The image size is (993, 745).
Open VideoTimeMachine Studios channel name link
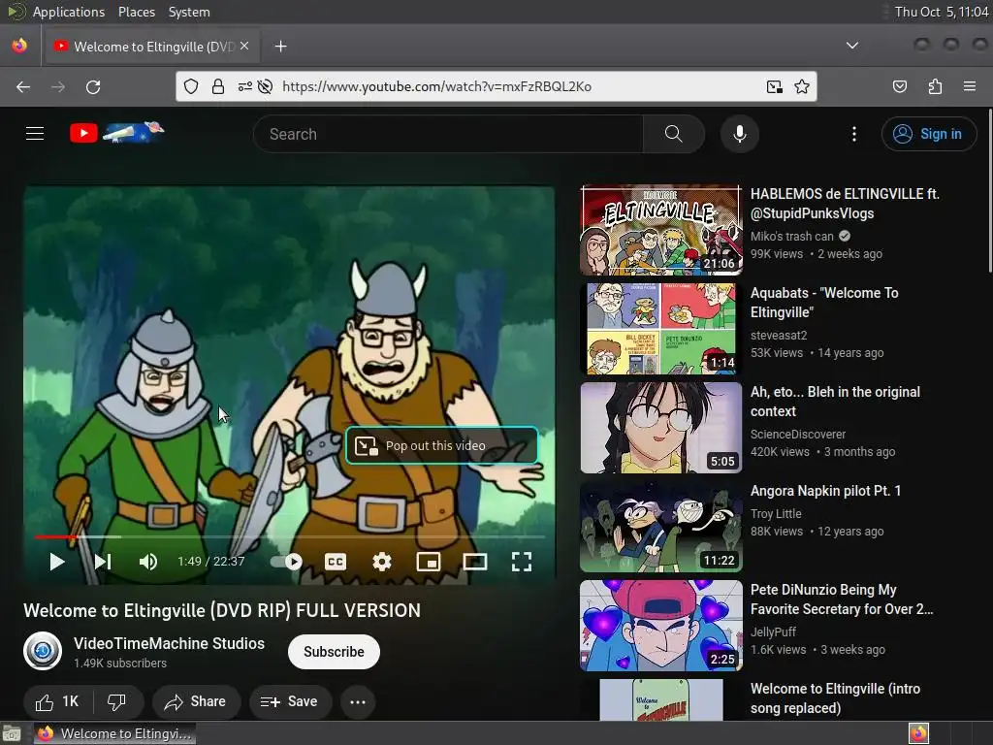(169, 644)
